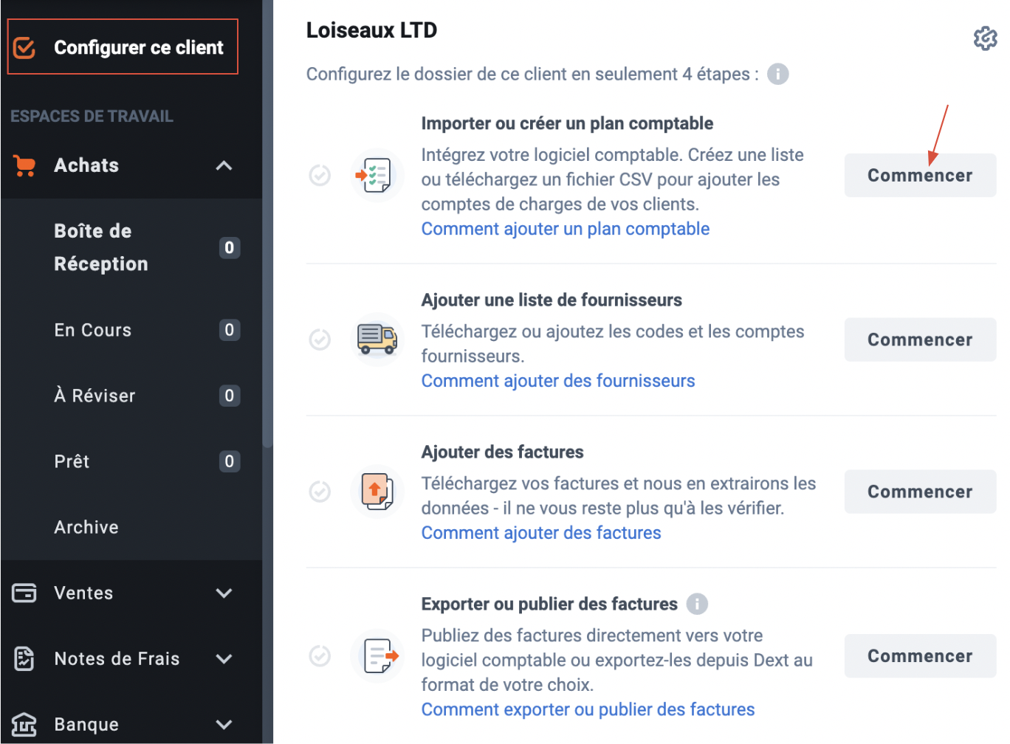Image resolution: width=1010 pixels, height=744 pixels.
Task: Open the settings gear next to Loiseaux LTD
Action: 986,38
